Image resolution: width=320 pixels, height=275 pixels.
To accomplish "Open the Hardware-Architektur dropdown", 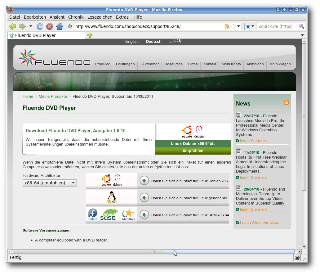I will point(50,183).
